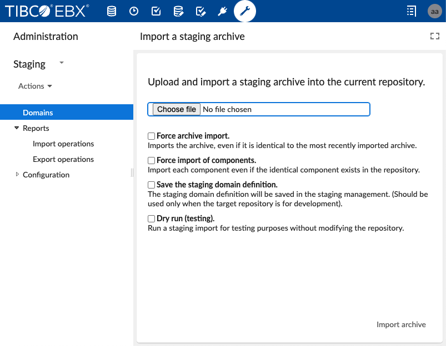This screenshot has width=446, height=346.
Task: Open the task list icon at top right
Action: pyautogui.click(x=412, y=11)
